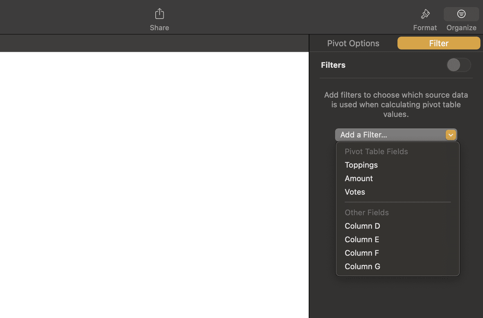The height and width of the screenshot is (318, 483).
Task: Open the Add a Filter dropdown
Action: (x=396, y=135)
